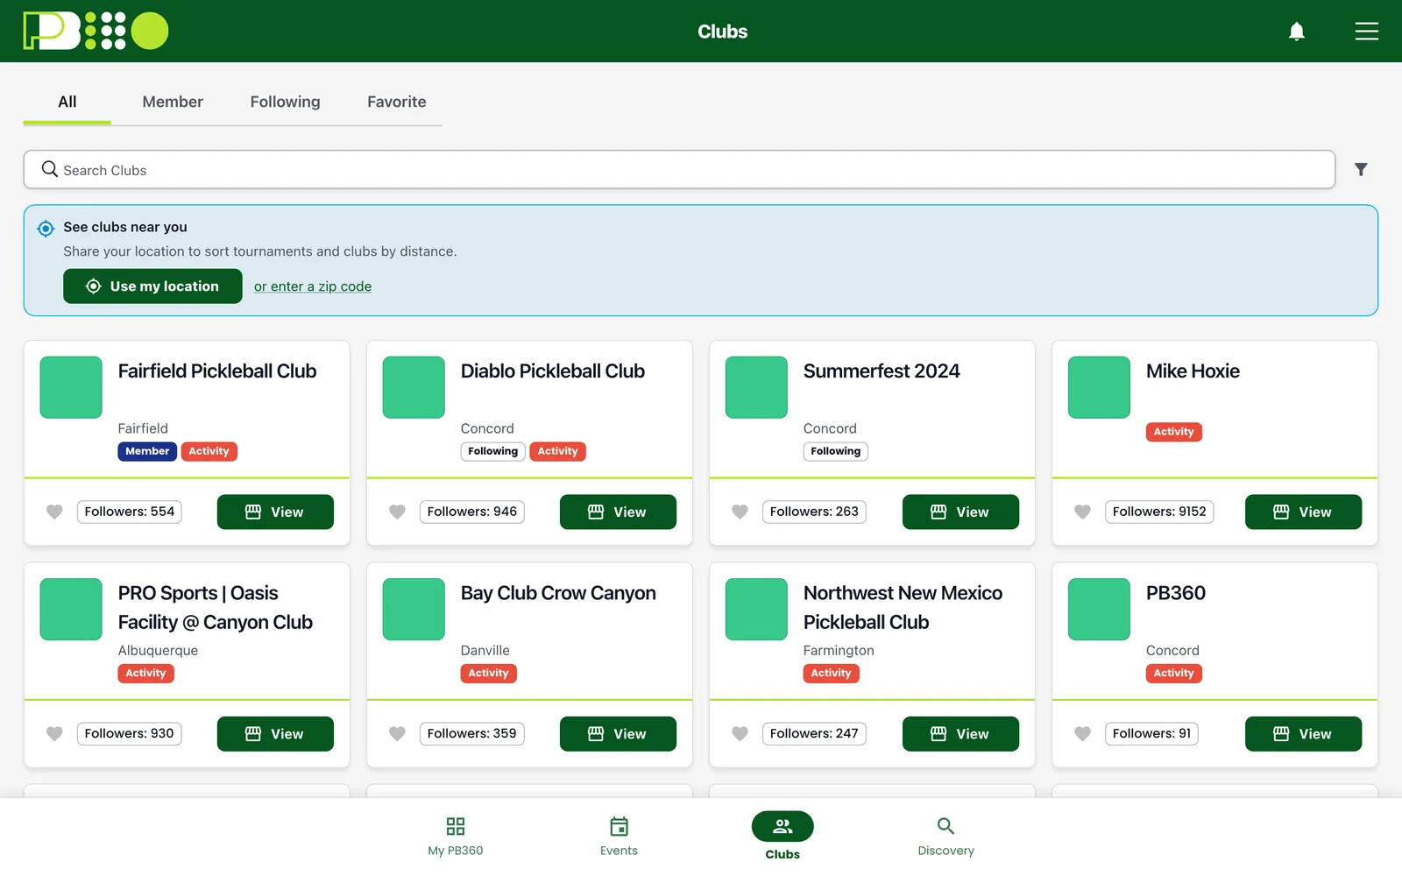
Task: Favorite Bay Club Crow Canyon
Action: (397, 733)
